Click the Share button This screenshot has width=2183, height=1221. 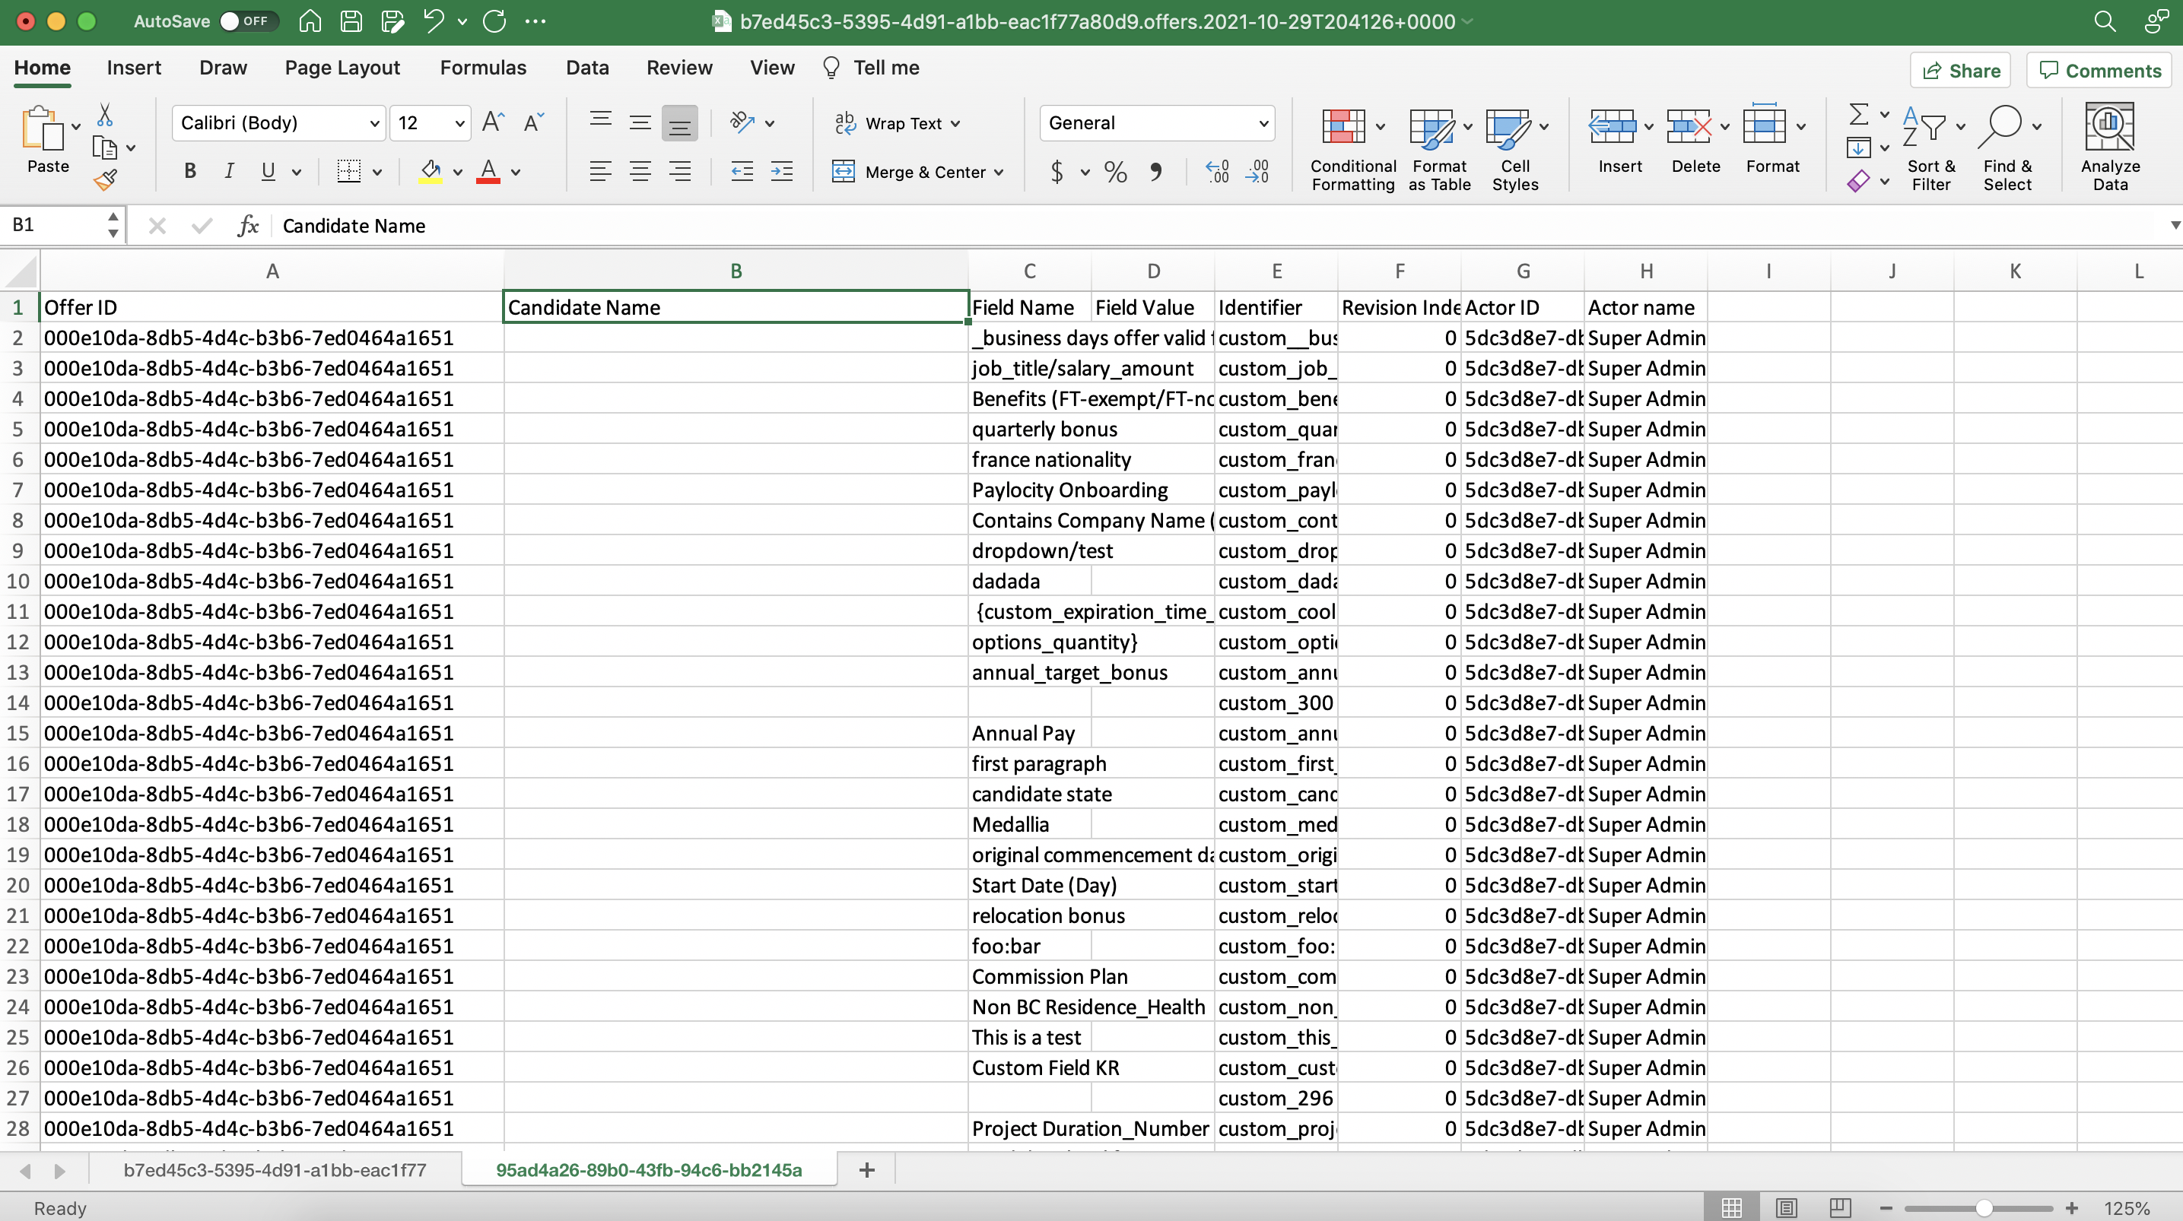click(1960, 69)
